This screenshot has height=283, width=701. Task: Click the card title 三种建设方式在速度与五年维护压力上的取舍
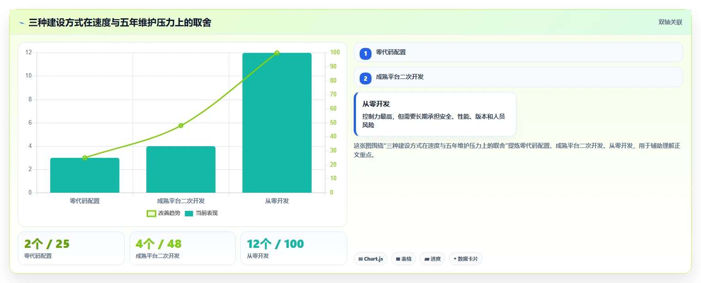[x=120, y=23]
